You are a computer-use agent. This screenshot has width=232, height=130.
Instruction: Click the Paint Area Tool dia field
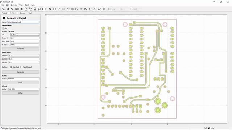(x=24, y=55)
